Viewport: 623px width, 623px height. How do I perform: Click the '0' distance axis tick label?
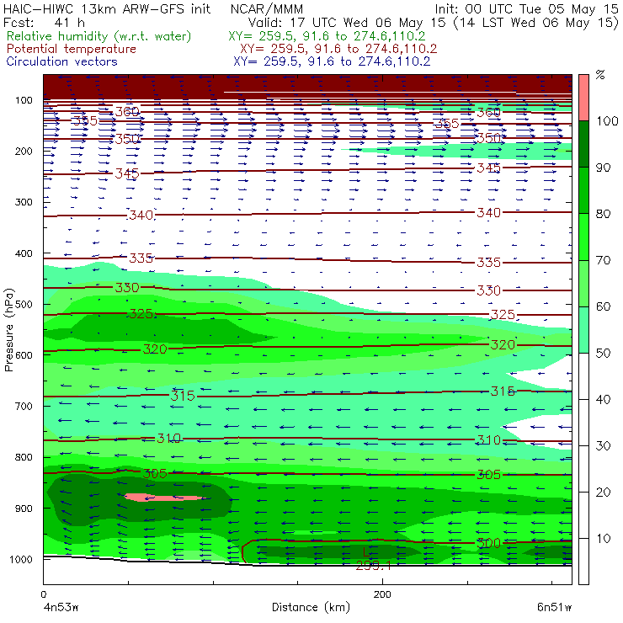pos(43,594)
